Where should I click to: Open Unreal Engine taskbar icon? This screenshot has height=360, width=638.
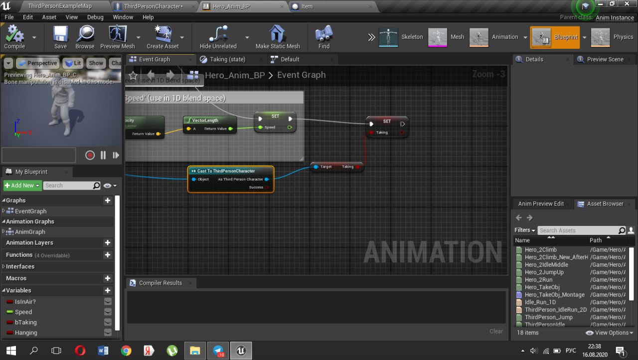pos(241,351)
